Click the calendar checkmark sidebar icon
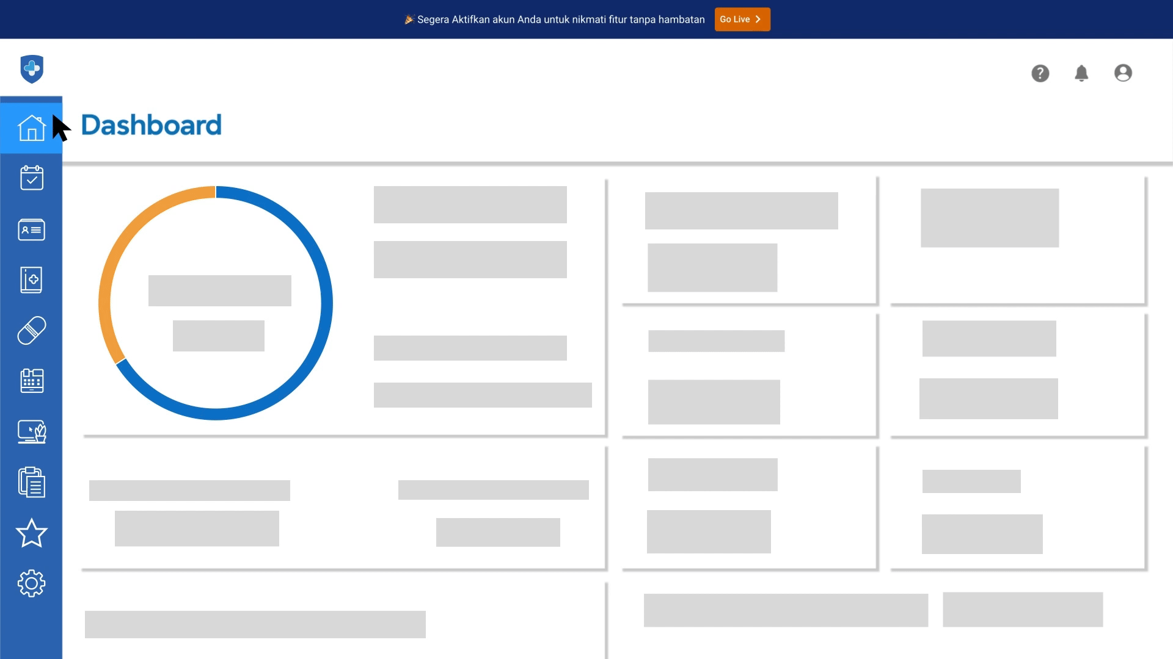The width and height of the screenshot is (1173, 659). click(x=31, y=178)
